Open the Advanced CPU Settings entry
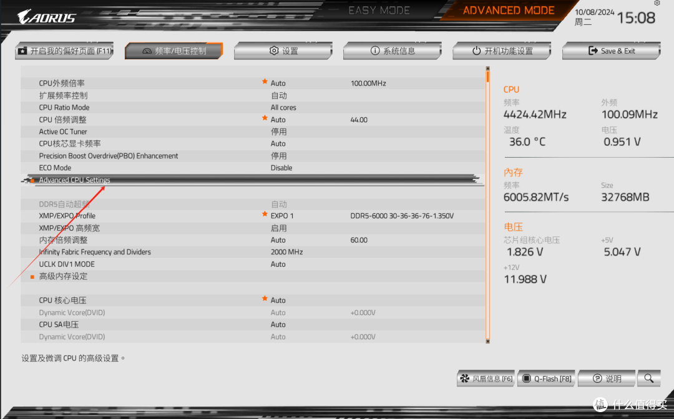 coord(75,180)
